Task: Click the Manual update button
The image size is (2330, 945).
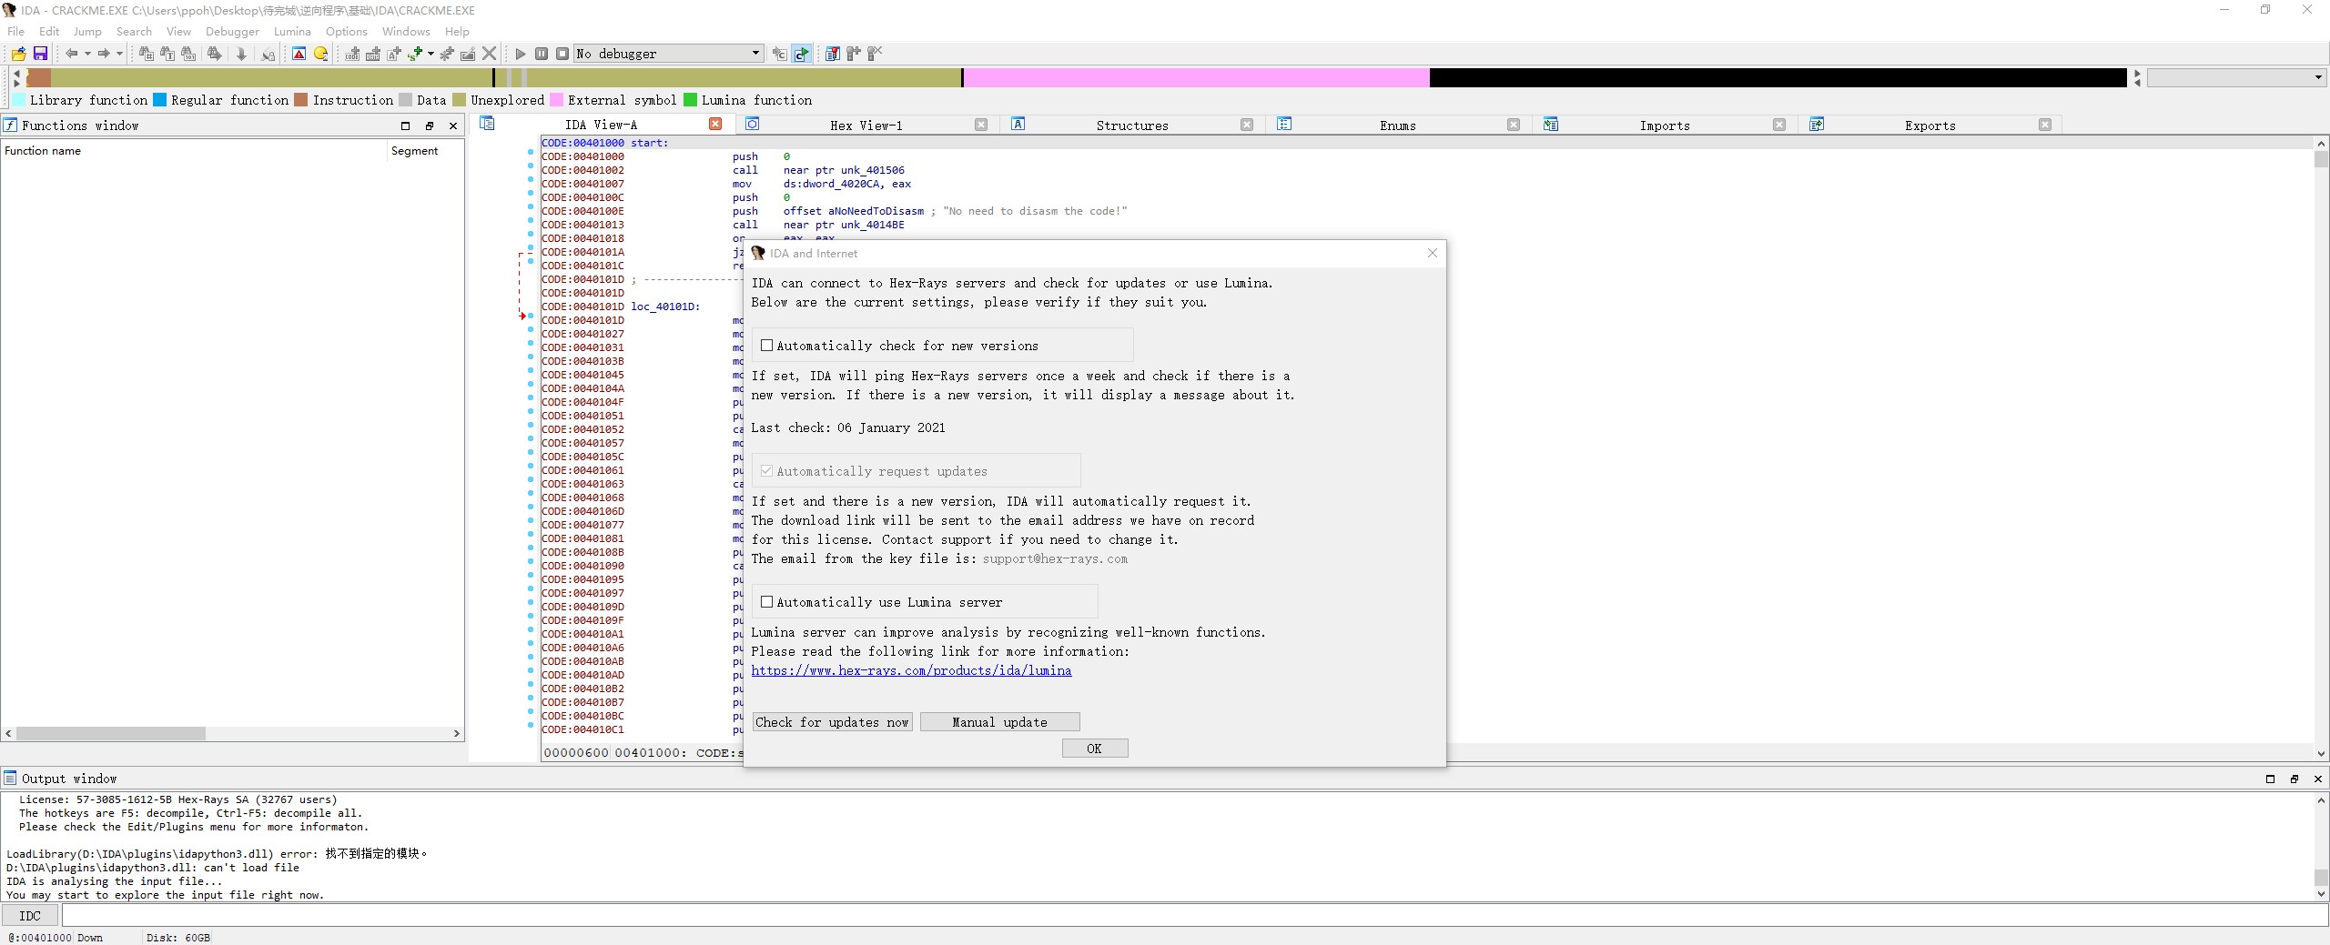Action: click(999, 722)
